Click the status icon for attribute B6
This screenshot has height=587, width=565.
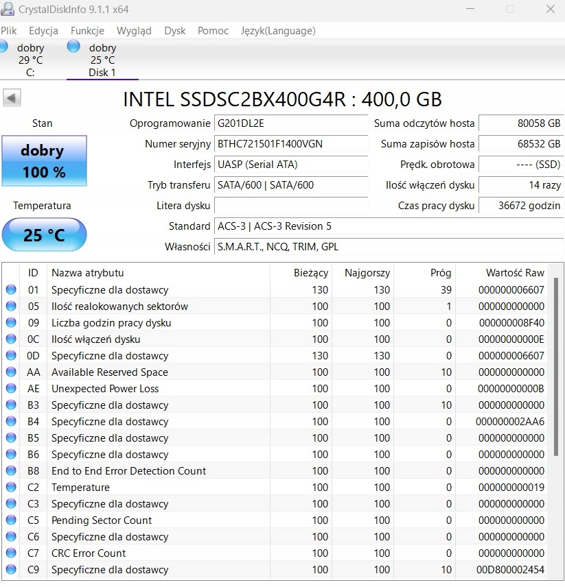[11, 454]
